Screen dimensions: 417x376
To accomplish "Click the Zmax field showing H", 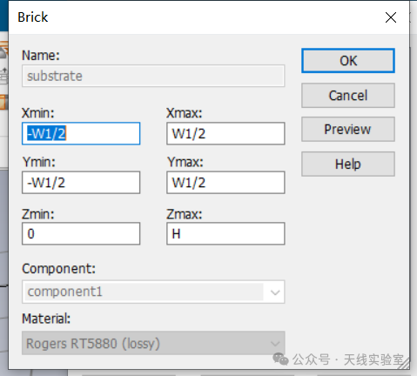I will tap(225, 233).
